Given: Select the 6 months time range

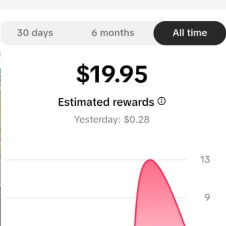Looking at the screenshot, I should 113,33.
